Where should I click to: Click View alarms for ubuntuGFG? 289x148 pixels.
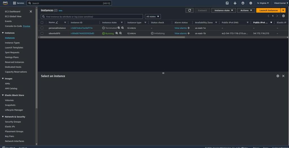(180, 33)
